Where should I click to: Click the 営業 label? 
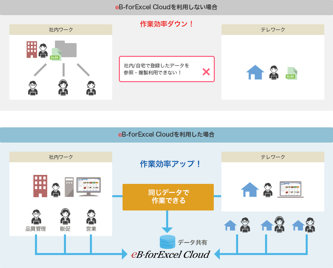click(x=91, y=229)
